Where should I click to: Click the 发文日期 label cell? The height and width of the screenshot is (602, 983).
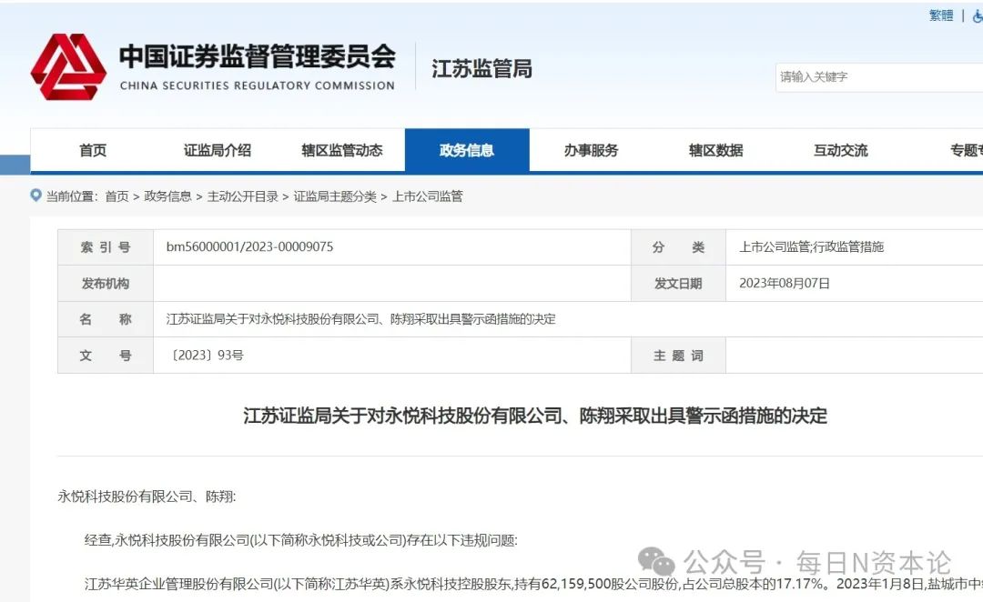pos(678,283)
